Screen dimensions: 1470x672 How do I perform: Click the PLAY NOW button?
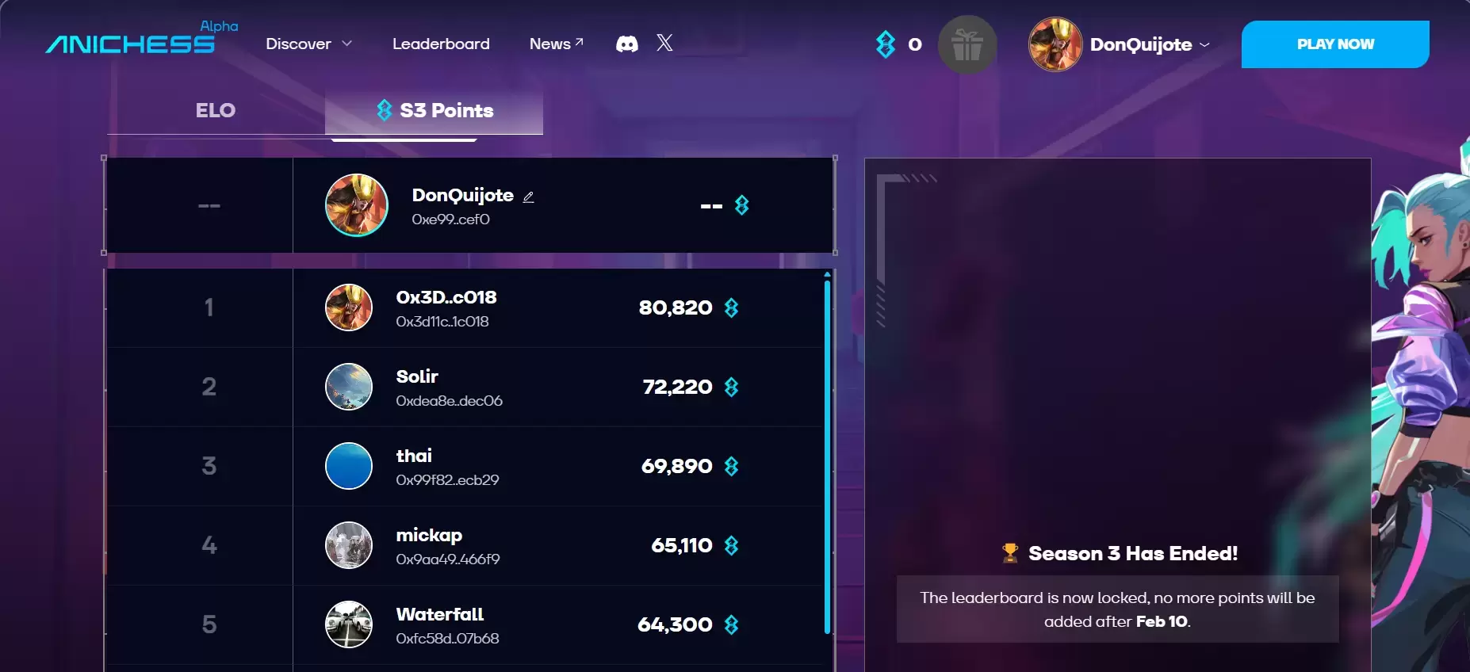click(1335, 44)
